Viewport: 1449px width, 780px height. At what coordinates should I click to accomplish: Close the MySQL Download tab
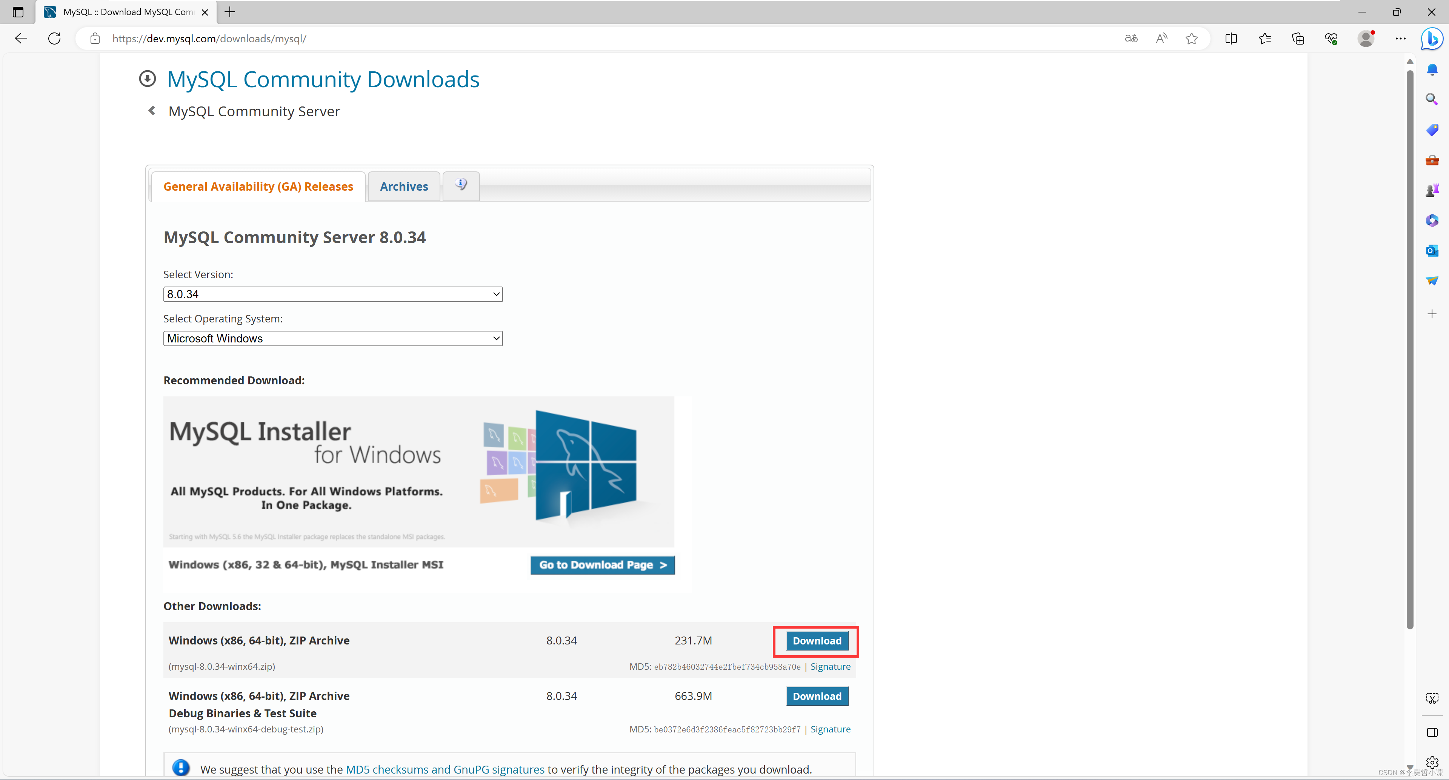point(205,12)
